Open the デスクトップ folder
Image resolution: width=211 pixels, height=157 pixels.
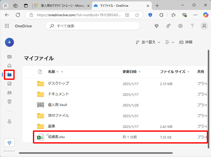(58, 84)
